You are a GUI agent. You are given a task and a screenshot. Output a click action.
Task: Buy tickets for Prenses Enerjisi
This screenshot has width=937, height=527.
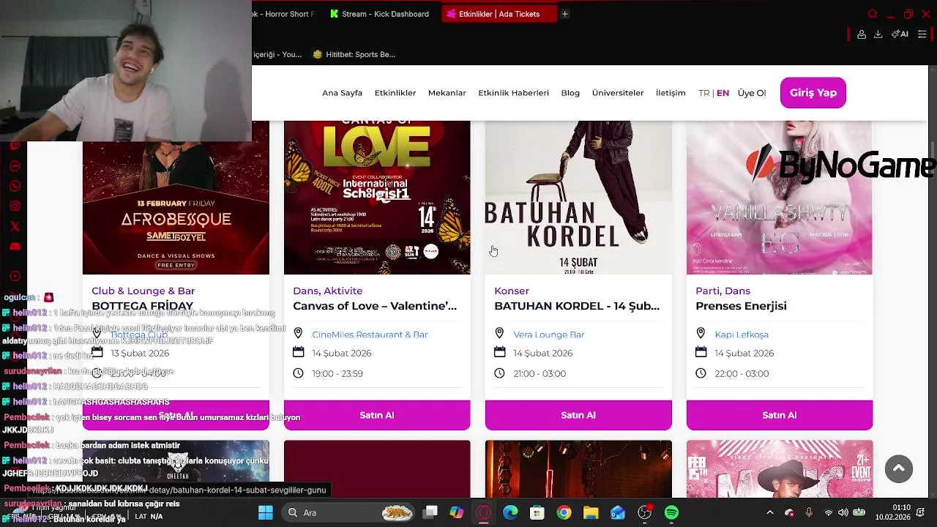[780, 415]
